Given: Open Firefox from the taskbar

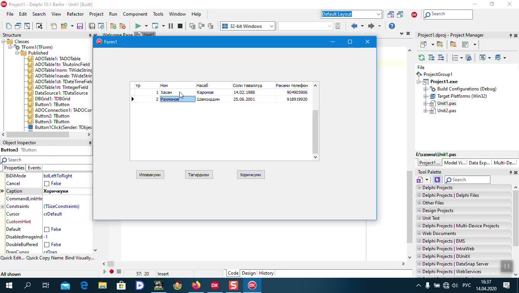Looking at the screenshot, I should pyautogui.click(x=196, y=285).
